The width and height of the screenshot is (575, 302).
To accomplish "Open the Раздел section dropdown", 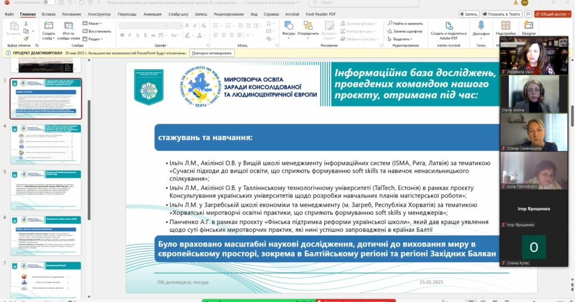I will tap(93, 39).
